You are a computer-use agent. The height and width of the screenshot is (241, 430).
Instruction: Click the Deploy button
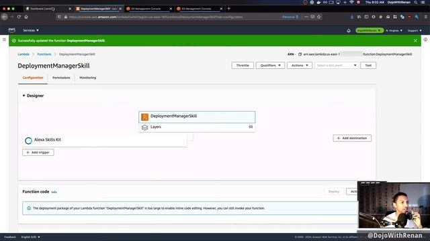pos(334,191)
